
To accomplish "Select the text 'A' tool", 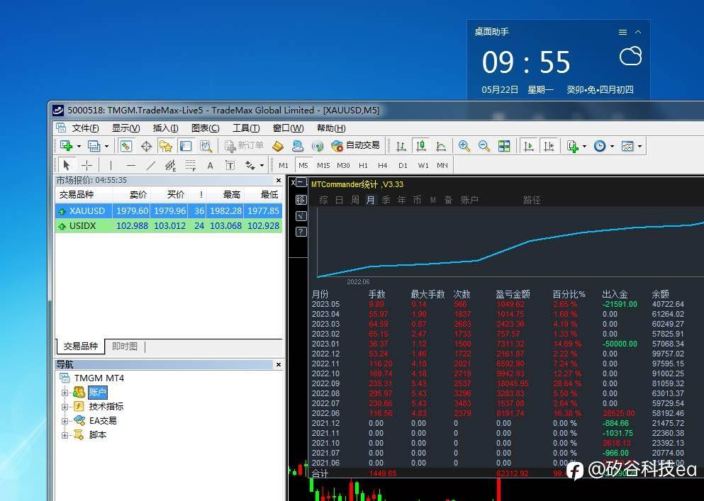I will click(210, 165).
